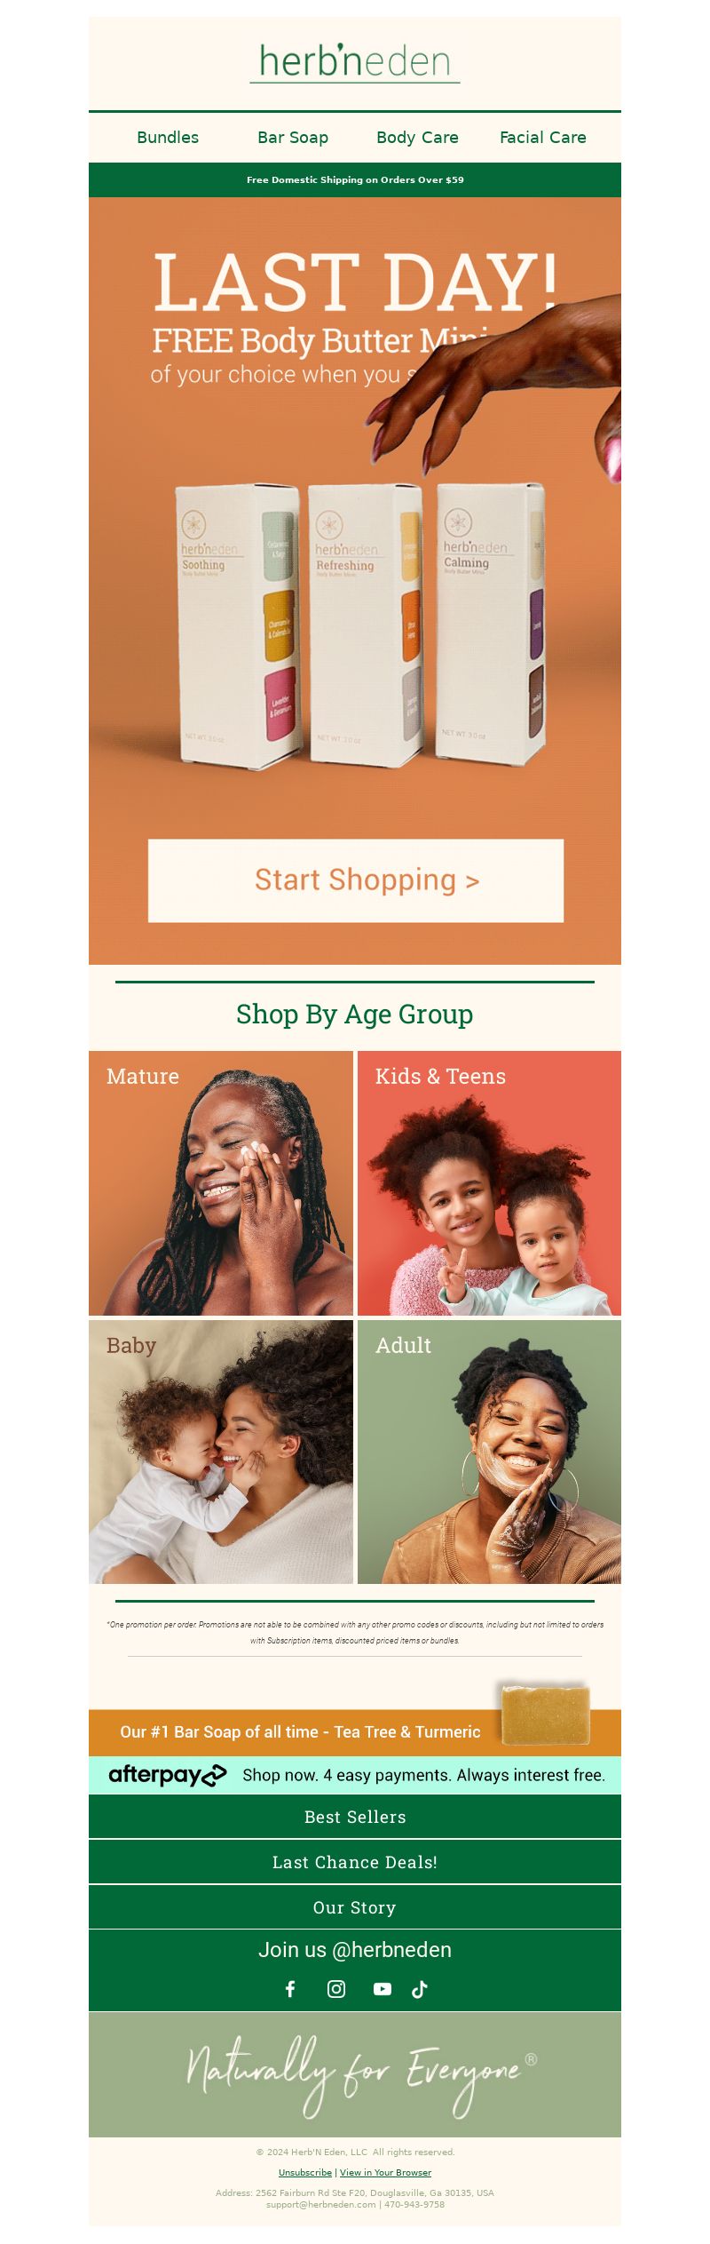
Task: Open the Facebook social icon
Action: pos(290,1988)
